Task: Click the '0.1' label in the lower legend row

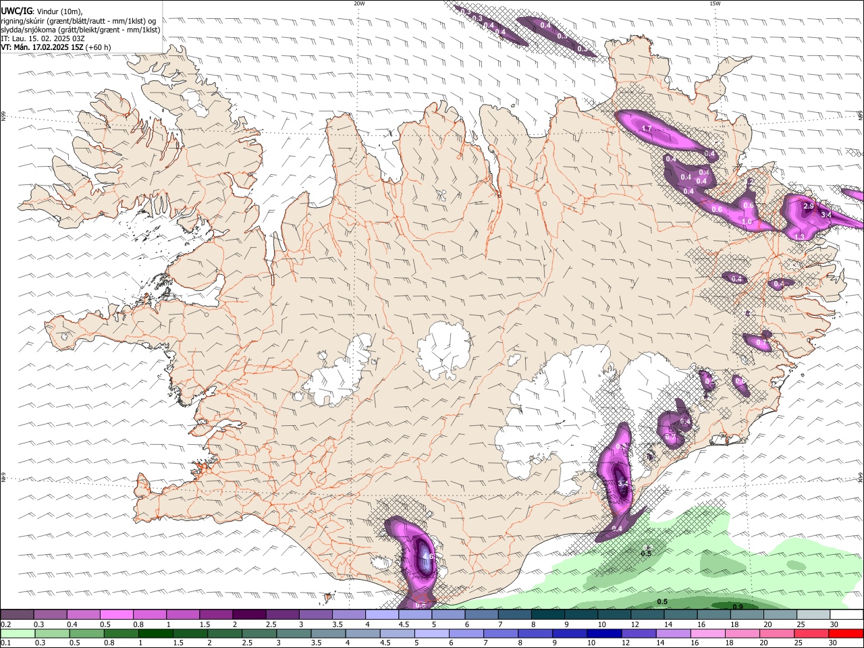Action: coord(6,643)
